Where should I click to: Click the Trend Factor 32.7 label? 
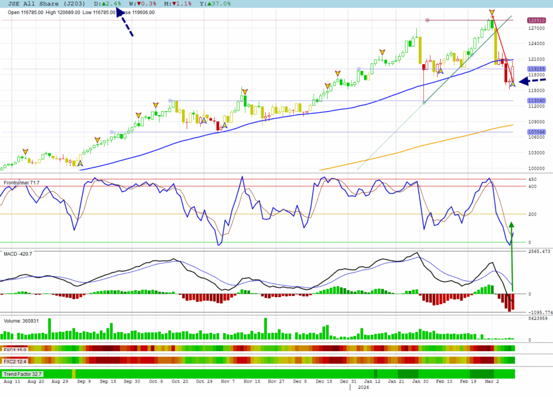click(x=23, y=374)
